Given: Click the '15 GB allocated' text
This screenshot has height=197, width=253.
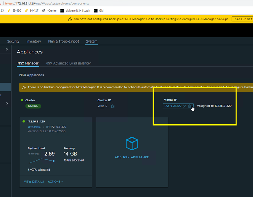Looking at the screenshot, I should coord(74,160).
